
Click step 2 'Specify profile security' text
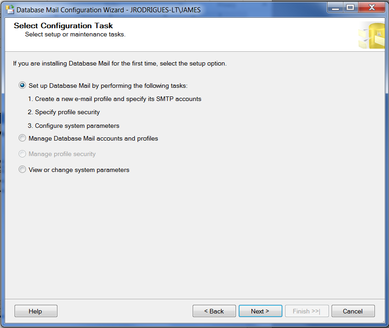pyautogui.click(x=64, y=112)
